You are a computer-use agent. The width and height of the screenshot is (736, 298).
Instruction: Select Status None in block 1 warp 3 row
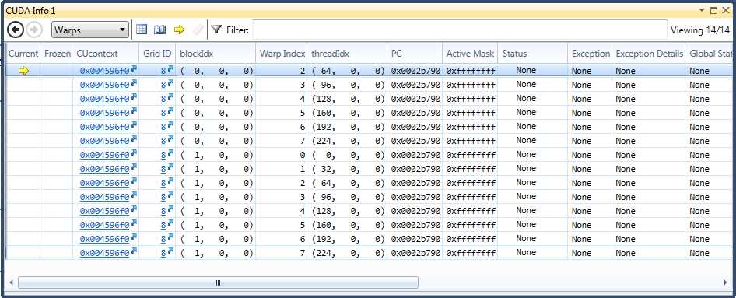526,197
